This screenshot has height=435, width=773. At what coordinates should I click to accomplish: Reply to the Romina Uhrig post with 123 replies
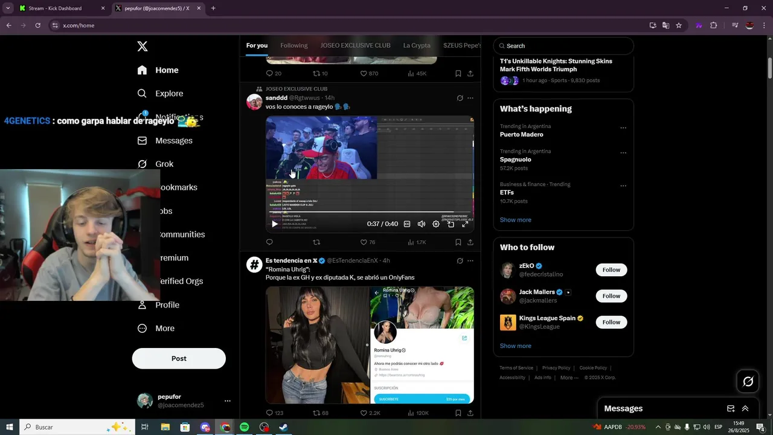pyautogui.click(x=275, y=413)
